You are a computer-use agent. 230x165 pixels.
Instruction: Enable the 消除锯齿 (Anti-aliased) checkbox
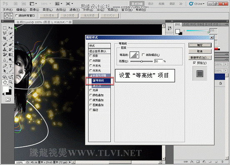143,55
